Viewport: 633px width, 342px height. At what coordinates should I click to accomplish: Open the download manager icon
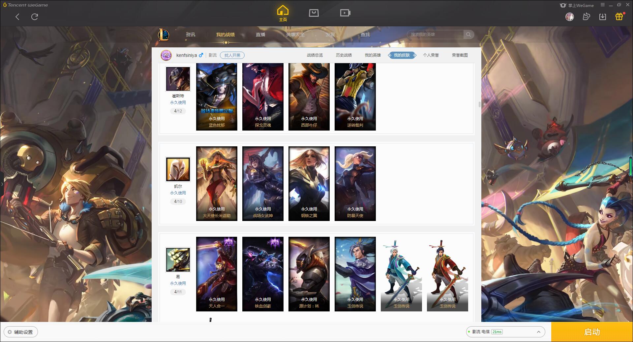click(603, 17)
